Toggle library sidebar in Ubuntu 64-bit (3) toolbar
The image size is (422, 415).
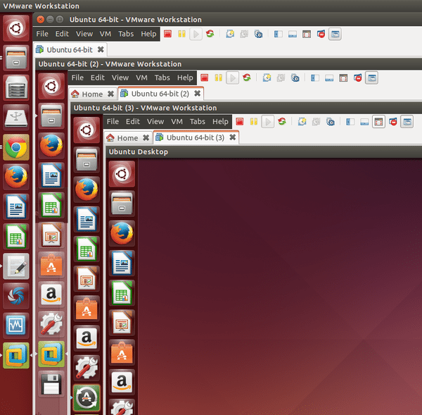pyautogui.click(x=350, y=122)
